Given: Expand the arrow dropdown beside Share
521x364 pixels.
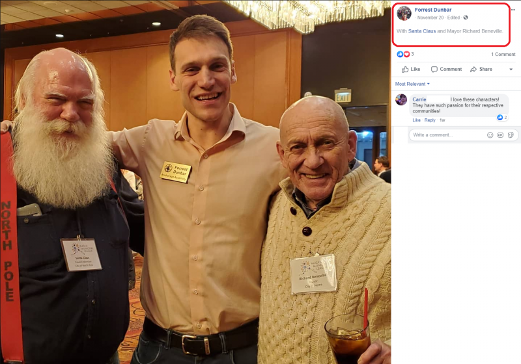Looking at the screenshot, I should (x=511, y=70).
